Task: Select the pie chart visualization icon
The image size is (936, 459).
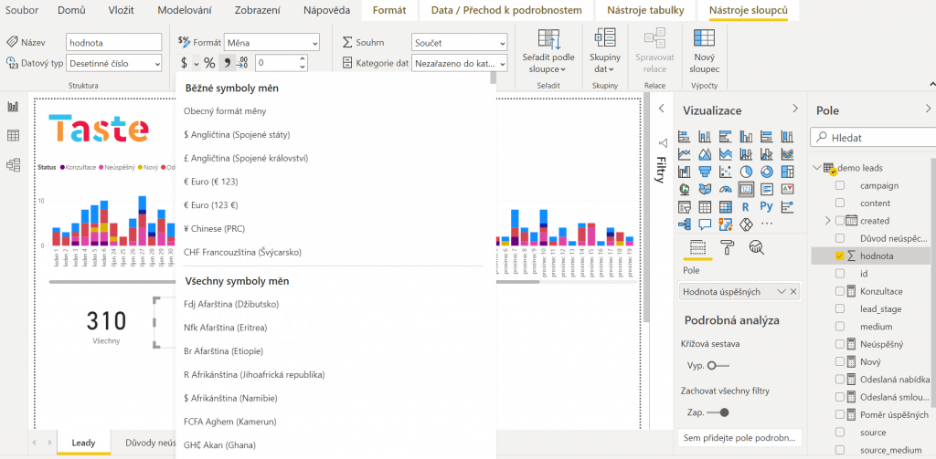Action: tap(746, 172)
